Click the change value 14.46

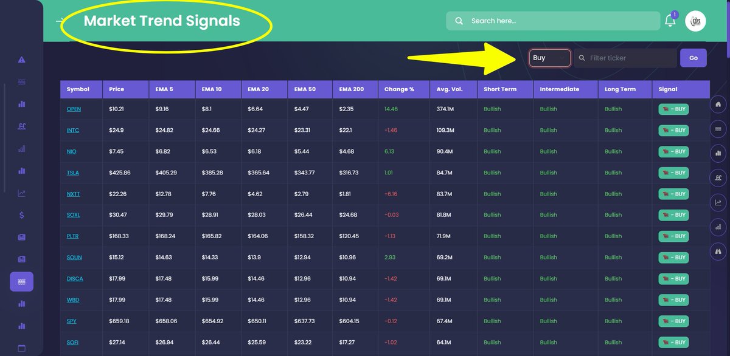(391, 109)
